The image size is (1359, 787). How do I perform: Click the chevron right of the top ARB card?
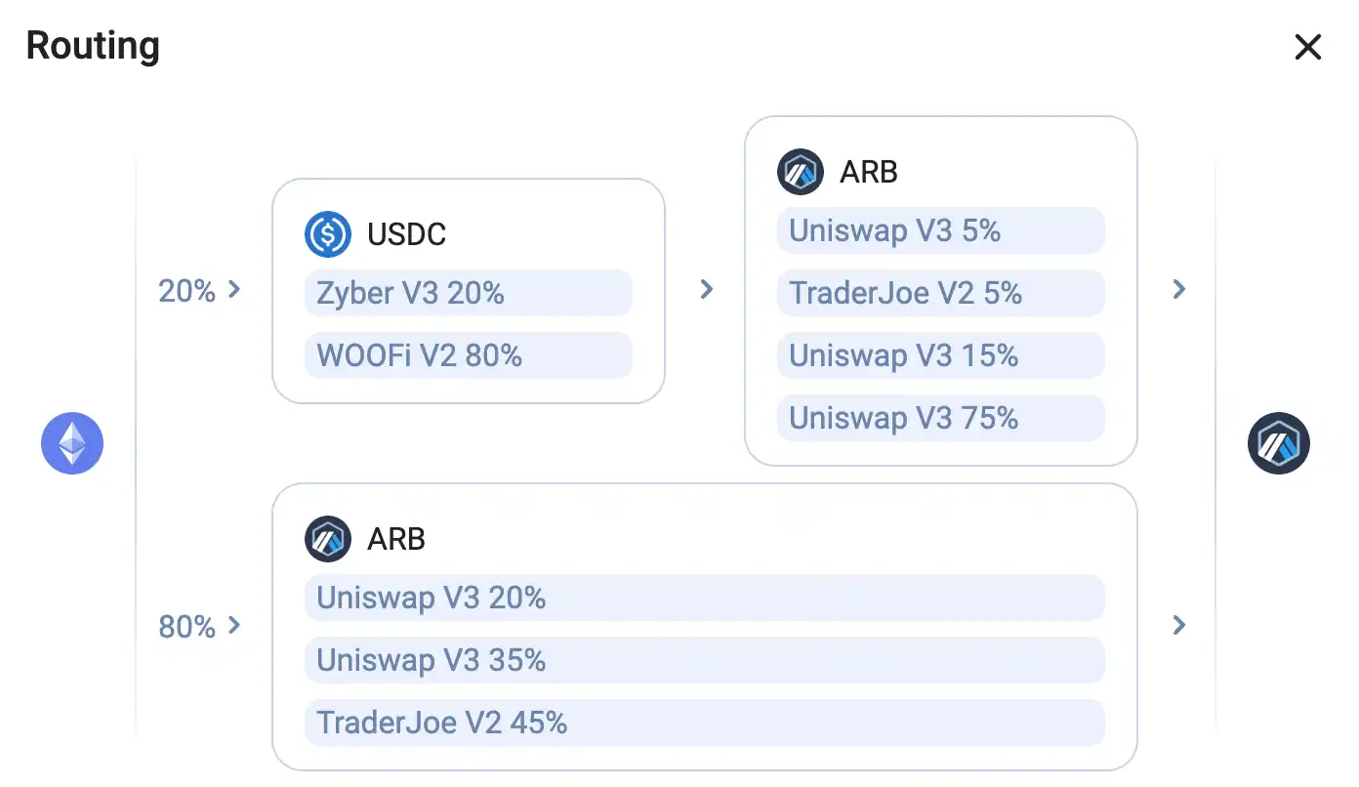click(1179, 289)
